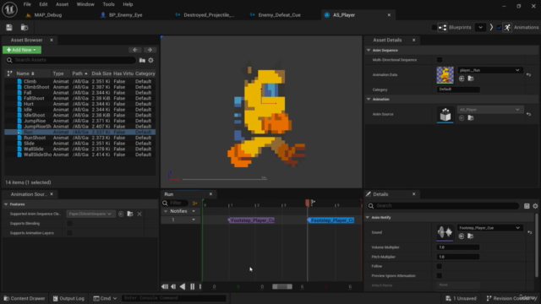
Task: Reset Animation Data to default value
Action: (x=528, y=74)
